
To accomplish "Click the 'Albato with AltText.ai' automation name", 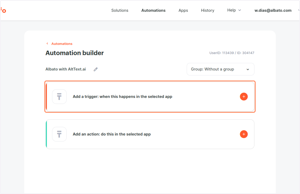I will tap(65, 69).
